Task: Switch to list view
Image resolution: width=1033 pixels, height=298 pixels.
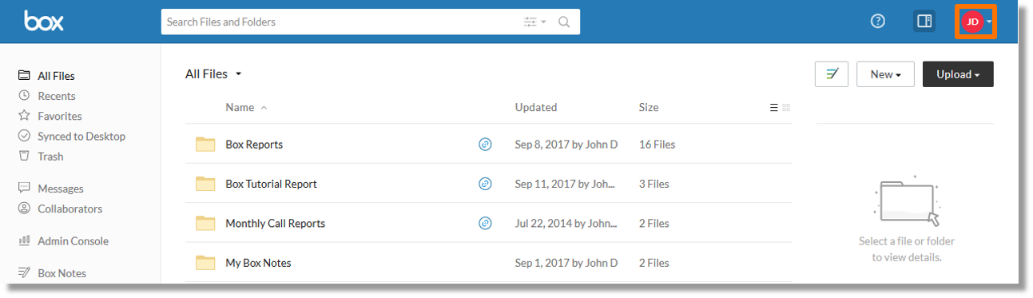Action: pyautogui.click(x=773, y=108)
